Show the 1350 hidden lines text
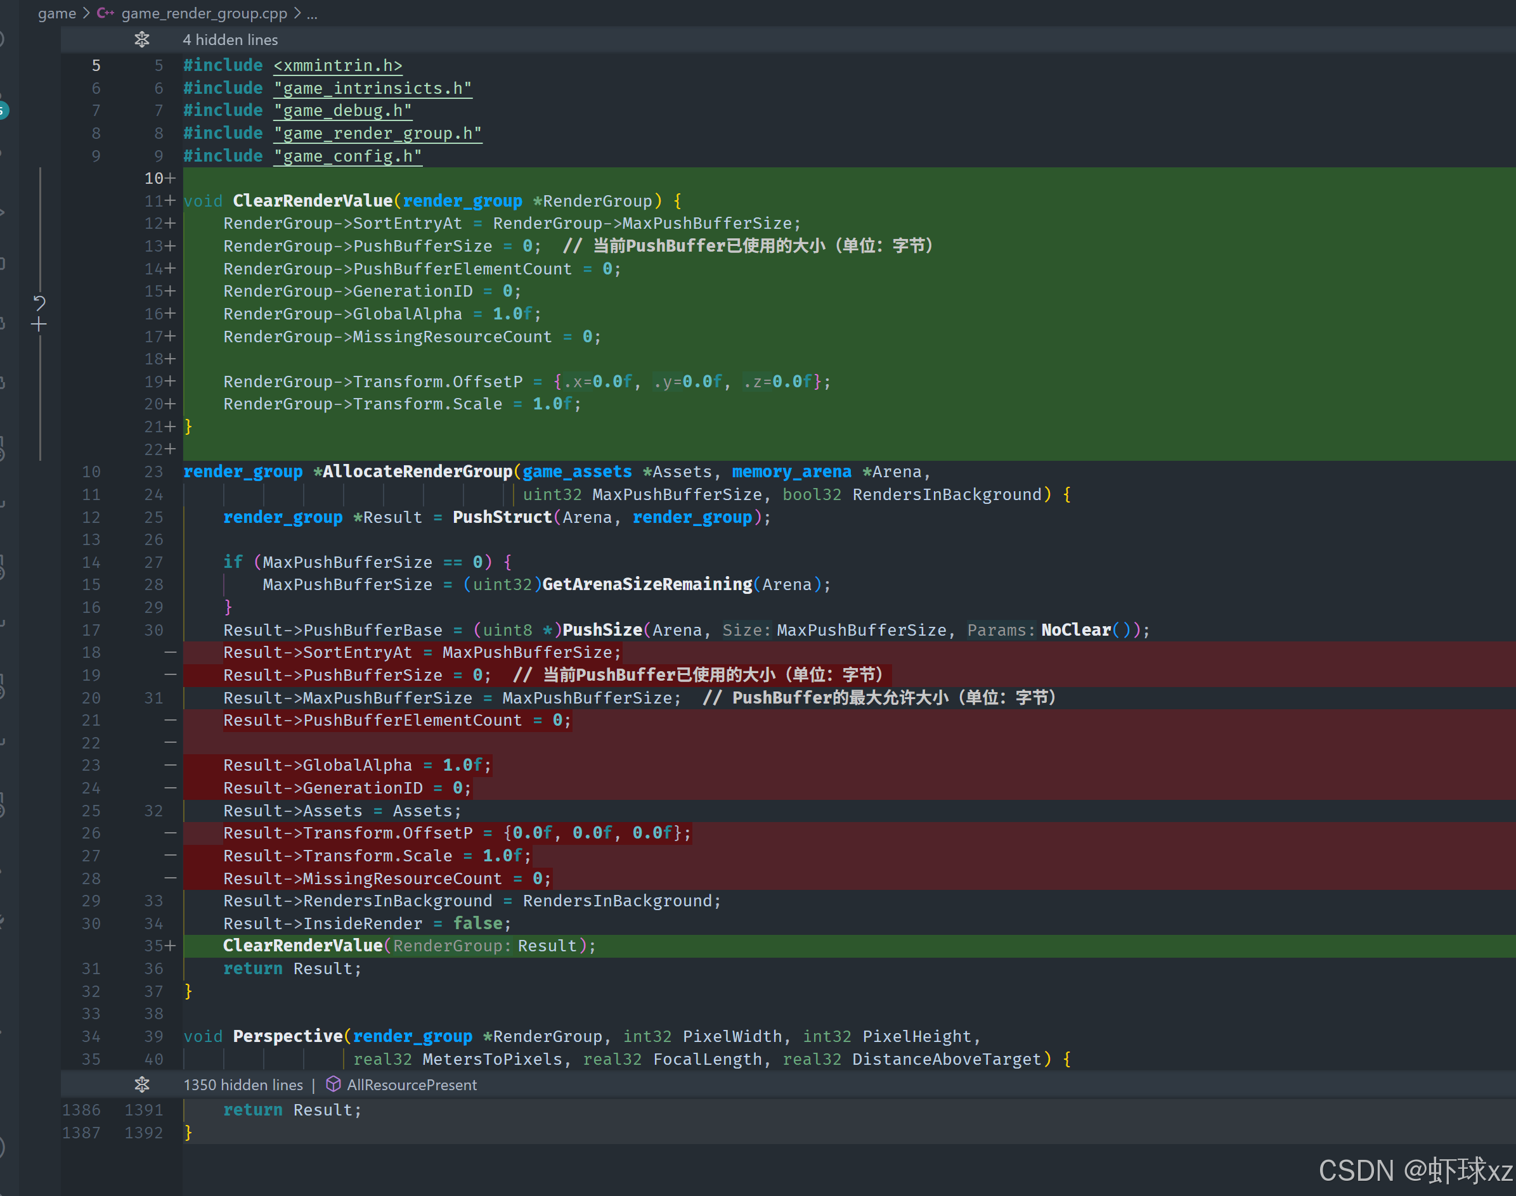 click(243, 1084)
